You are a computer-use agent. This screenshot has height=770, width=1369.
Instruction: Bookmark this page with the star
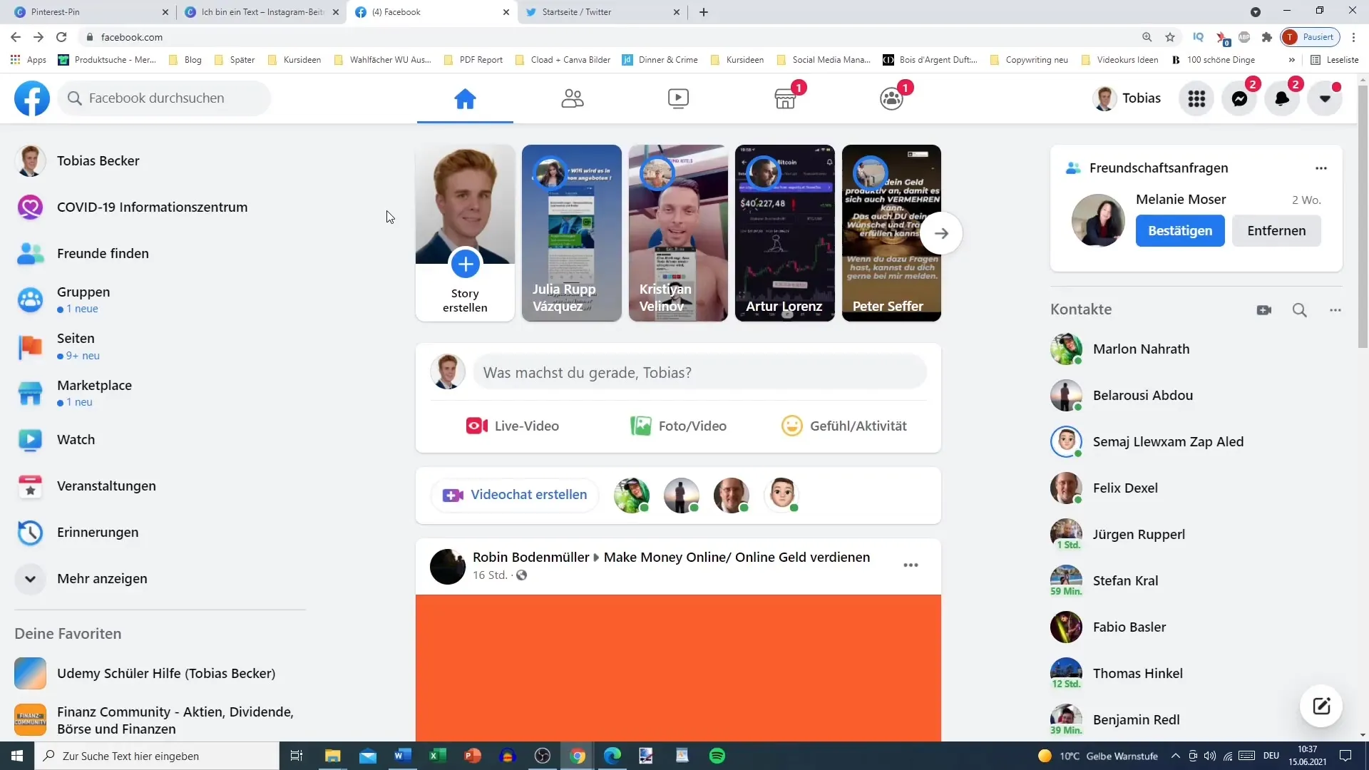1170,37
